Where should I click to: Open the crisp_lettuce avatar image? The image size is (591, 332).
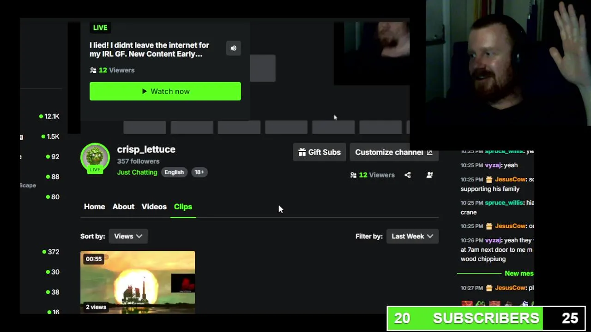(95, 158)
